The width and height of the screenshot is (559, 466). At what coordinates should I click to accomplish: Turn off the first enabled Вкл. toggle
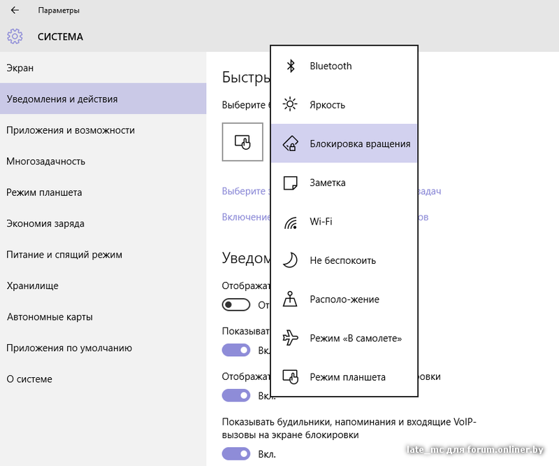coord(235,350)
